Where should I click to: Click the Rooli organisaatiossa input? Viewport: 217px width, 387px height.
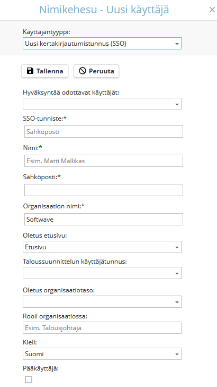[x=102, y=328]
